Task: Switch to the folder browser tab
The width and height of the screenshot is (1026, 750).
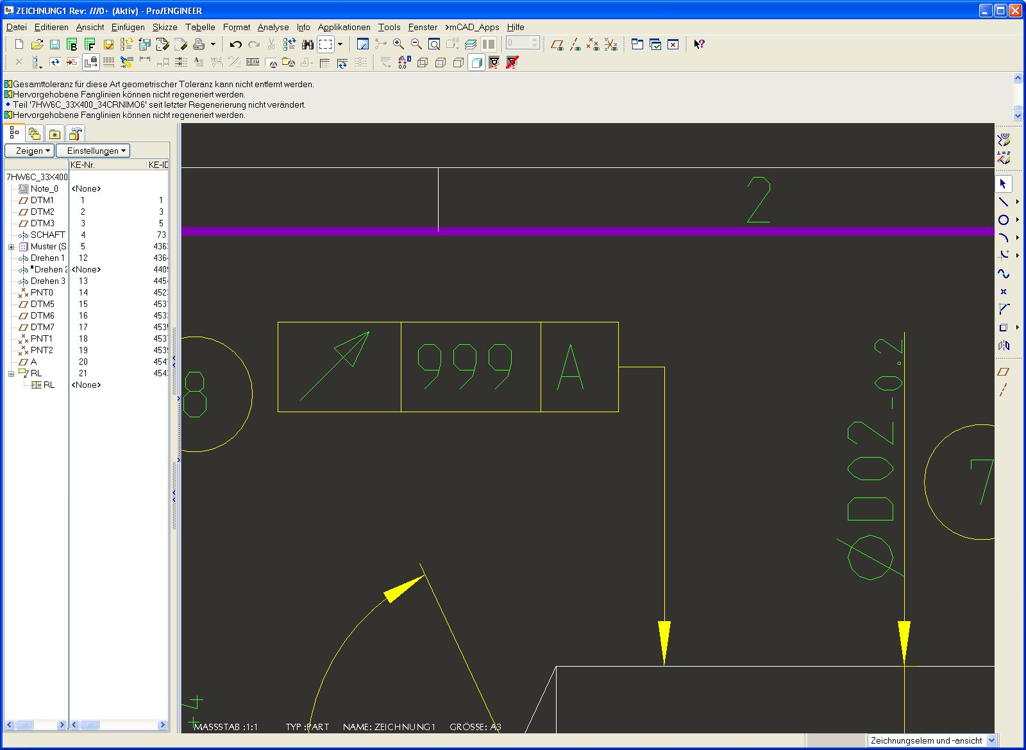Action: point(35,134)
